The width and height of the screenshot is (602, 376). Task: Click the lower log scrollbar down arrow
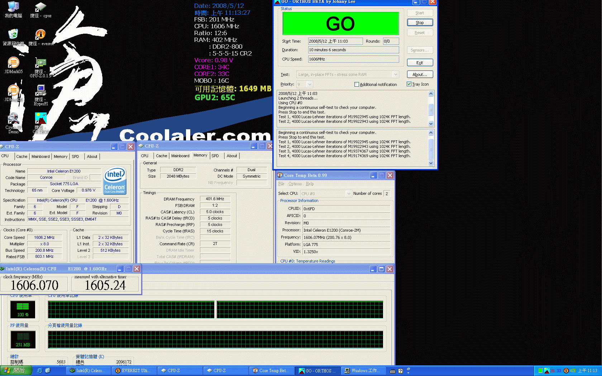[x=431, y=163]
